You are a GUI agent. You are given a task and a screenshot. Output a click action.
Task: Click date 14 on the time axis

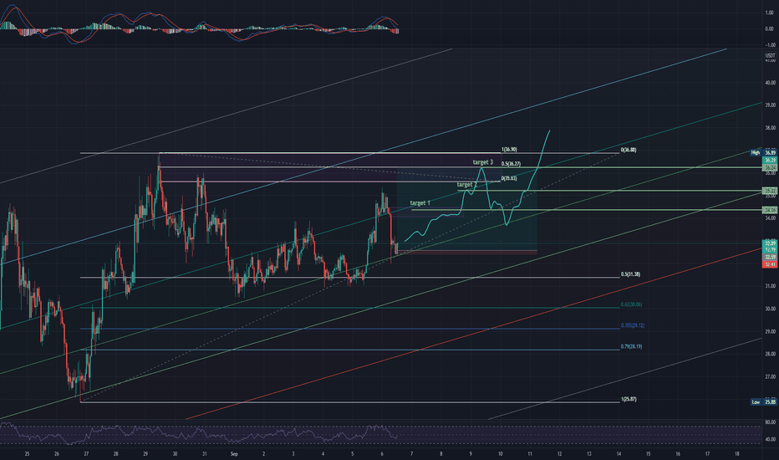619,453
